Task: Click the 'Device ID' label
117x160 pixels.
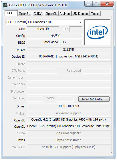Action: click(18, 57)
